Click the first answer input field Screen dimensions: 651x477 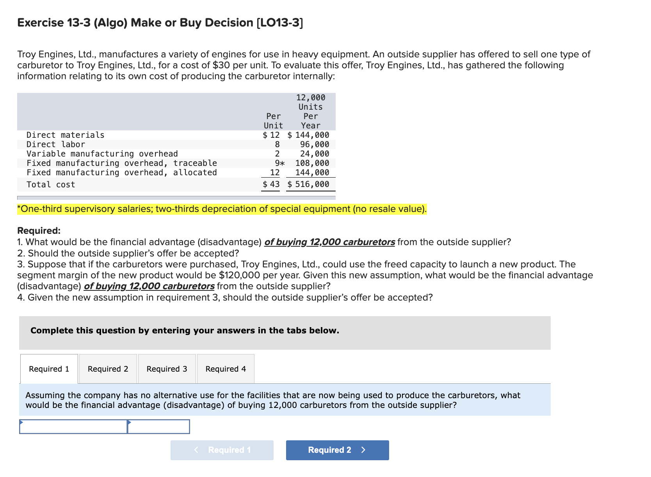tap(74, 427)
